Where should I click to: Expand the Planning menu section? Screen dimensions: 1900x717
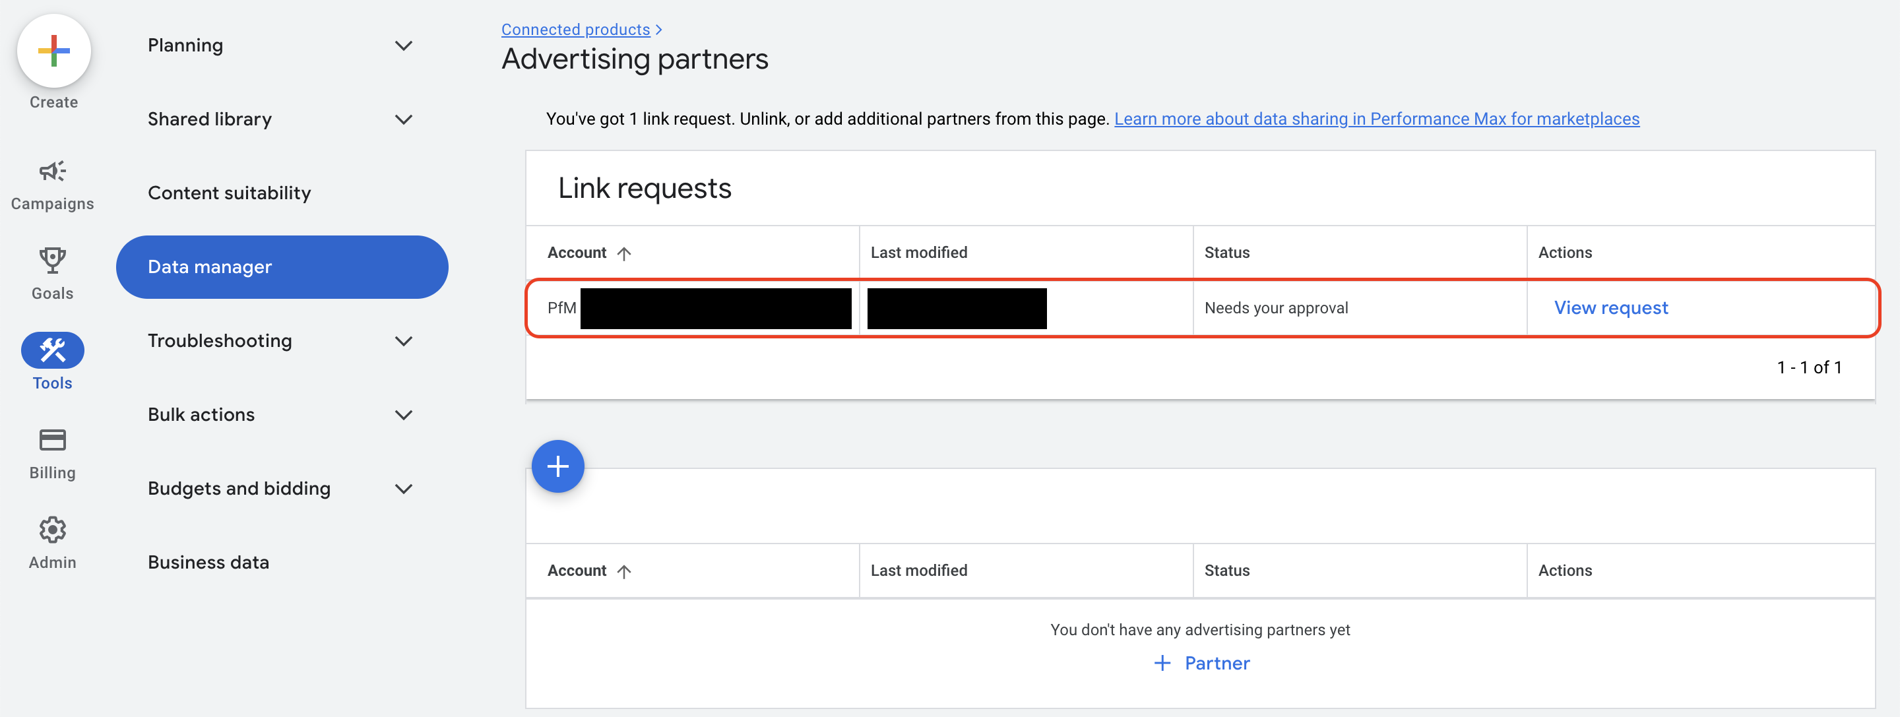pos(404,46)
